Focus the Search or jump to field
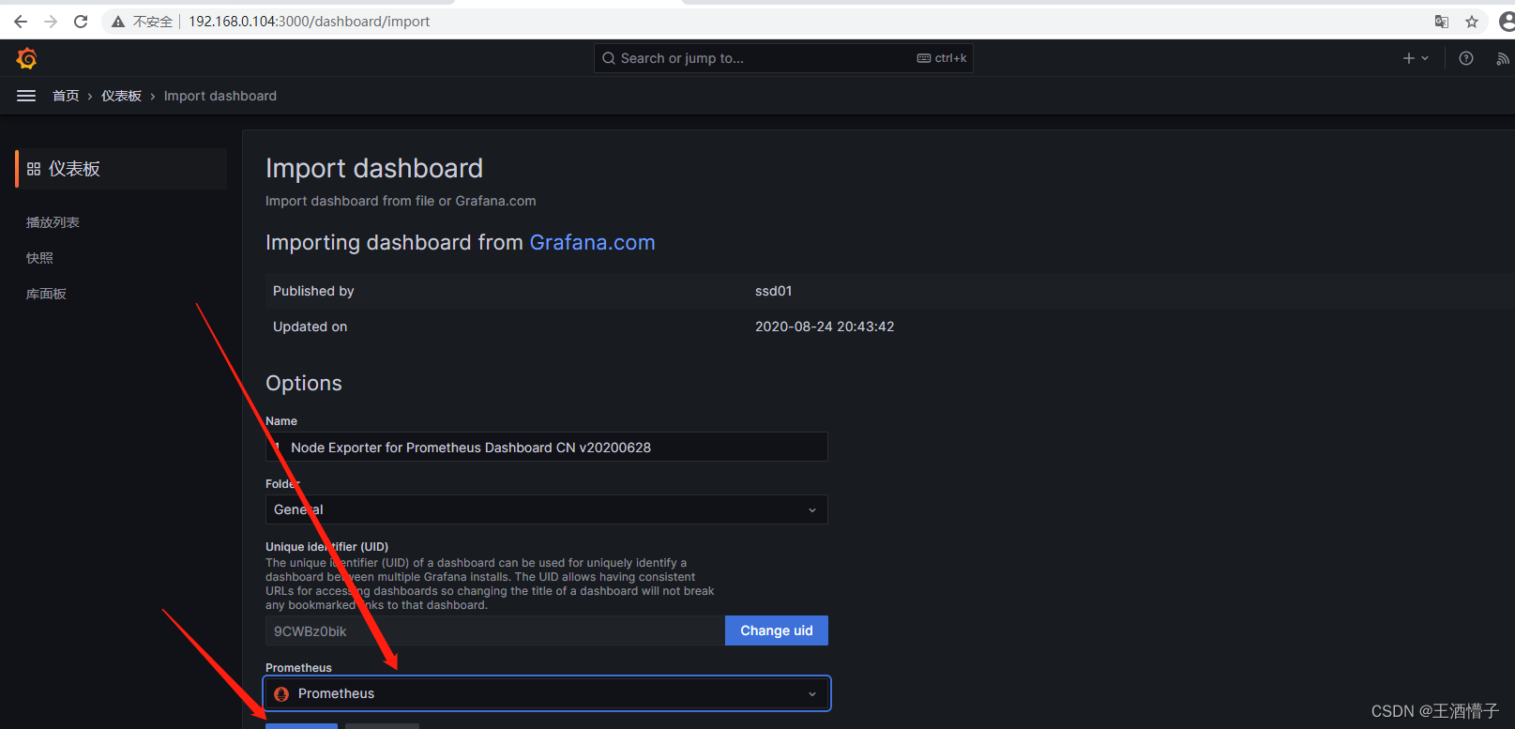The image size is (1515, 729). pyautogui.click(x=783, y=58)
